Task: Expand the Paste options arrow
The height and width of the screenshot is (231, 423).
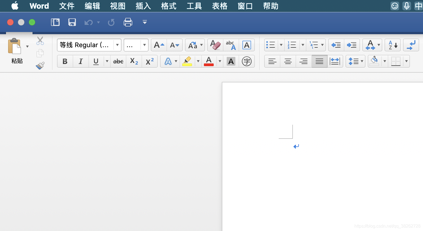Action: click(x=27, y=46)
